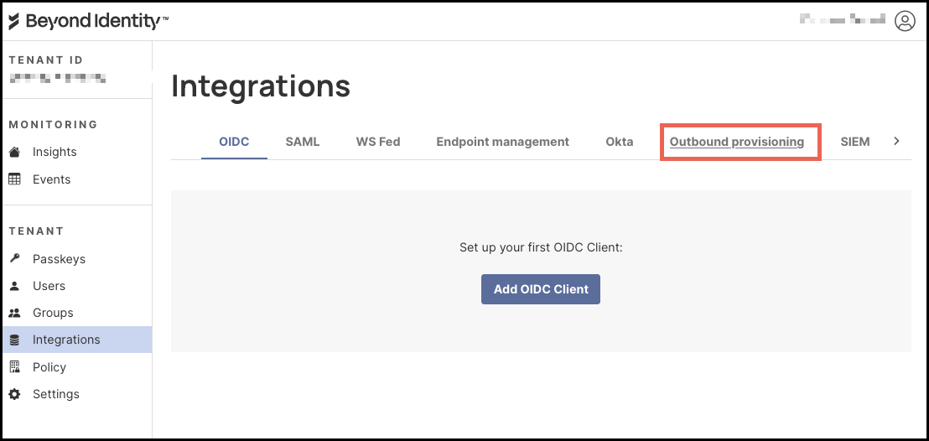Click the Policy building icon
The height and width of the screenshot is (441, 929).
pyautogui.click(x=14, y=367)
